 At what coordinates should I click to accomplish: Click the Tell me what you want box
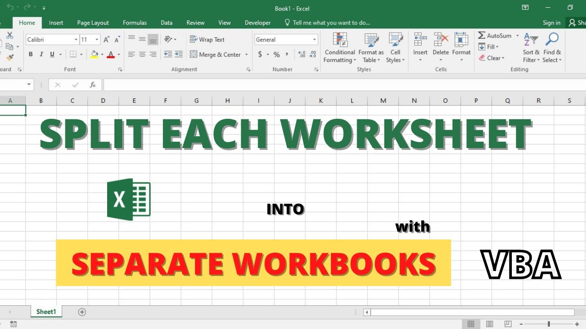327,22
